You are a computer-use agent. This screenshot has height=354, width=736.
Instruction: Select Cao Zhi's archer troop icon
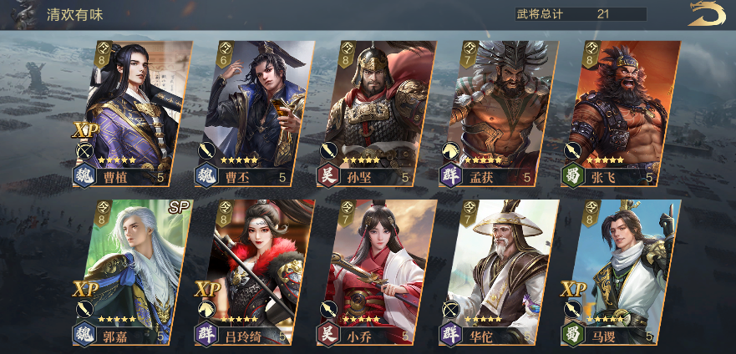click(x=84, y=151)
